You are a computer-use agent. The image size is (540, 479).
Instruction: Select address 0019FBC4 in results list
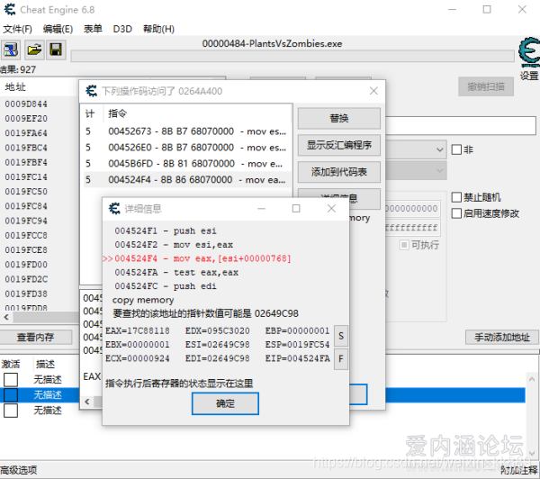coord(26,148)
